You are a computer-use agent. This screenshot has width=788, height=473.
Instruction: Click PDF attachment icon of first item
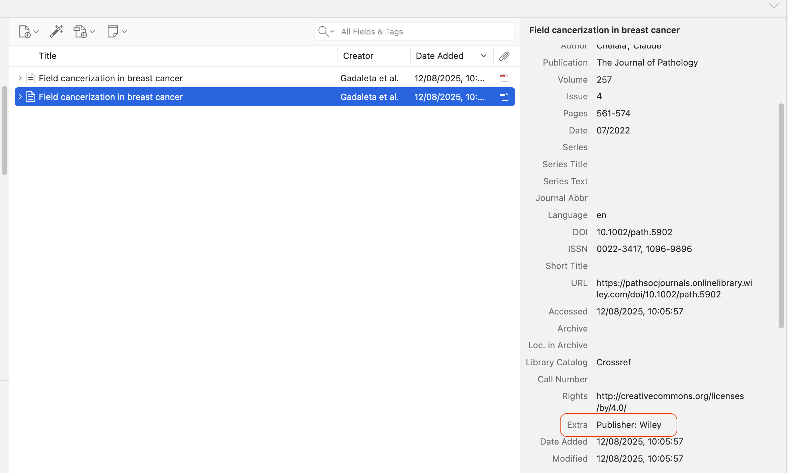[504, 78]
